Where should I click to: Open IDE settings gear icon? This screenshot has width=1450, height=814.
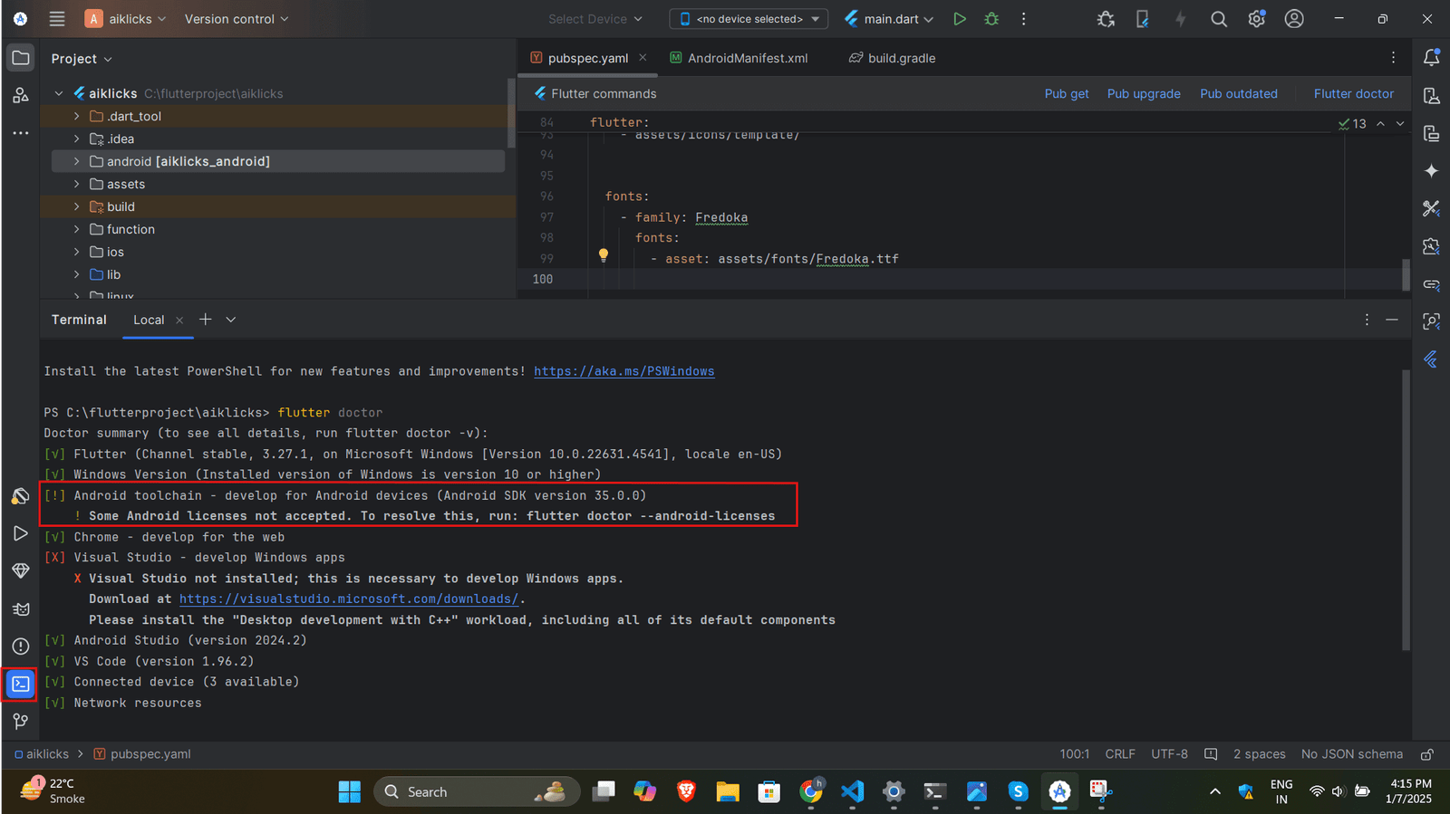click(x=1256, y=19)
